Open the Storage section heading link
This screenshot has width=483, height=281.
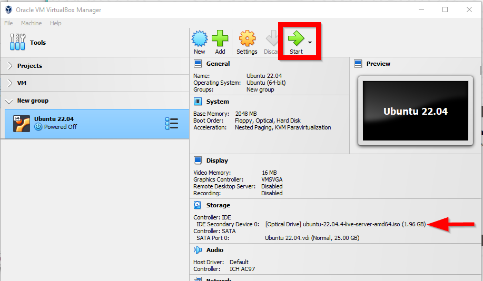click(x=218, y=205)
